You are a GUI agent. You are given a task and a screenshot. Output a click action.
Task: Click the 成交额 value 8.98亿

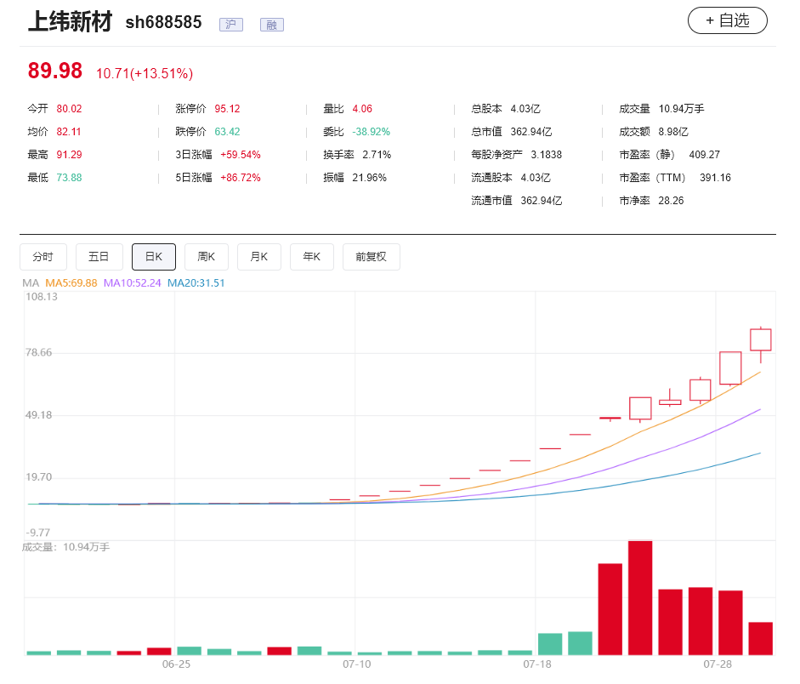[x=673, y=132]
